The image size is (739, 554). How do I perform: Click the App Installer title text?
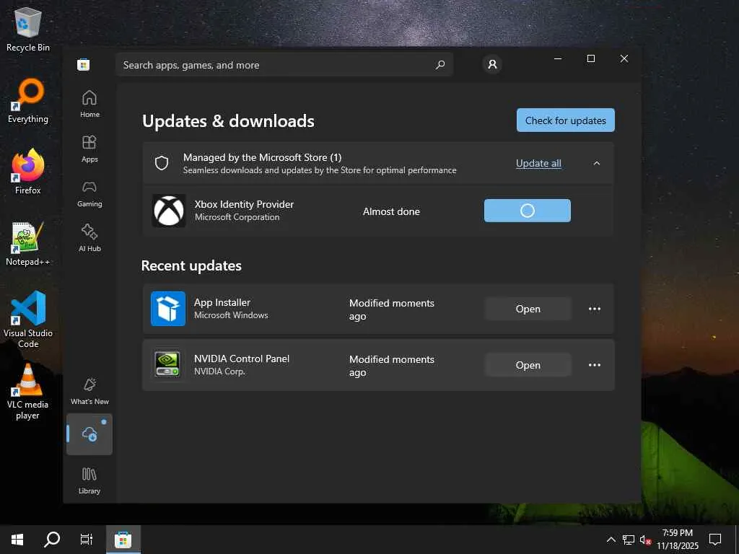pyautogui.click(x=222, y=302)
